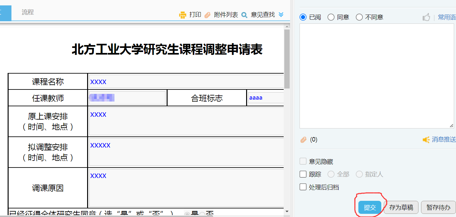Switch to the 流程 tab
456x217 pixels.
click(x=28, y=12)
